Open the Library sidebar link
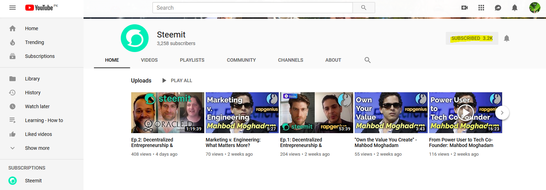546x190 pixels. tap(32, 79)
